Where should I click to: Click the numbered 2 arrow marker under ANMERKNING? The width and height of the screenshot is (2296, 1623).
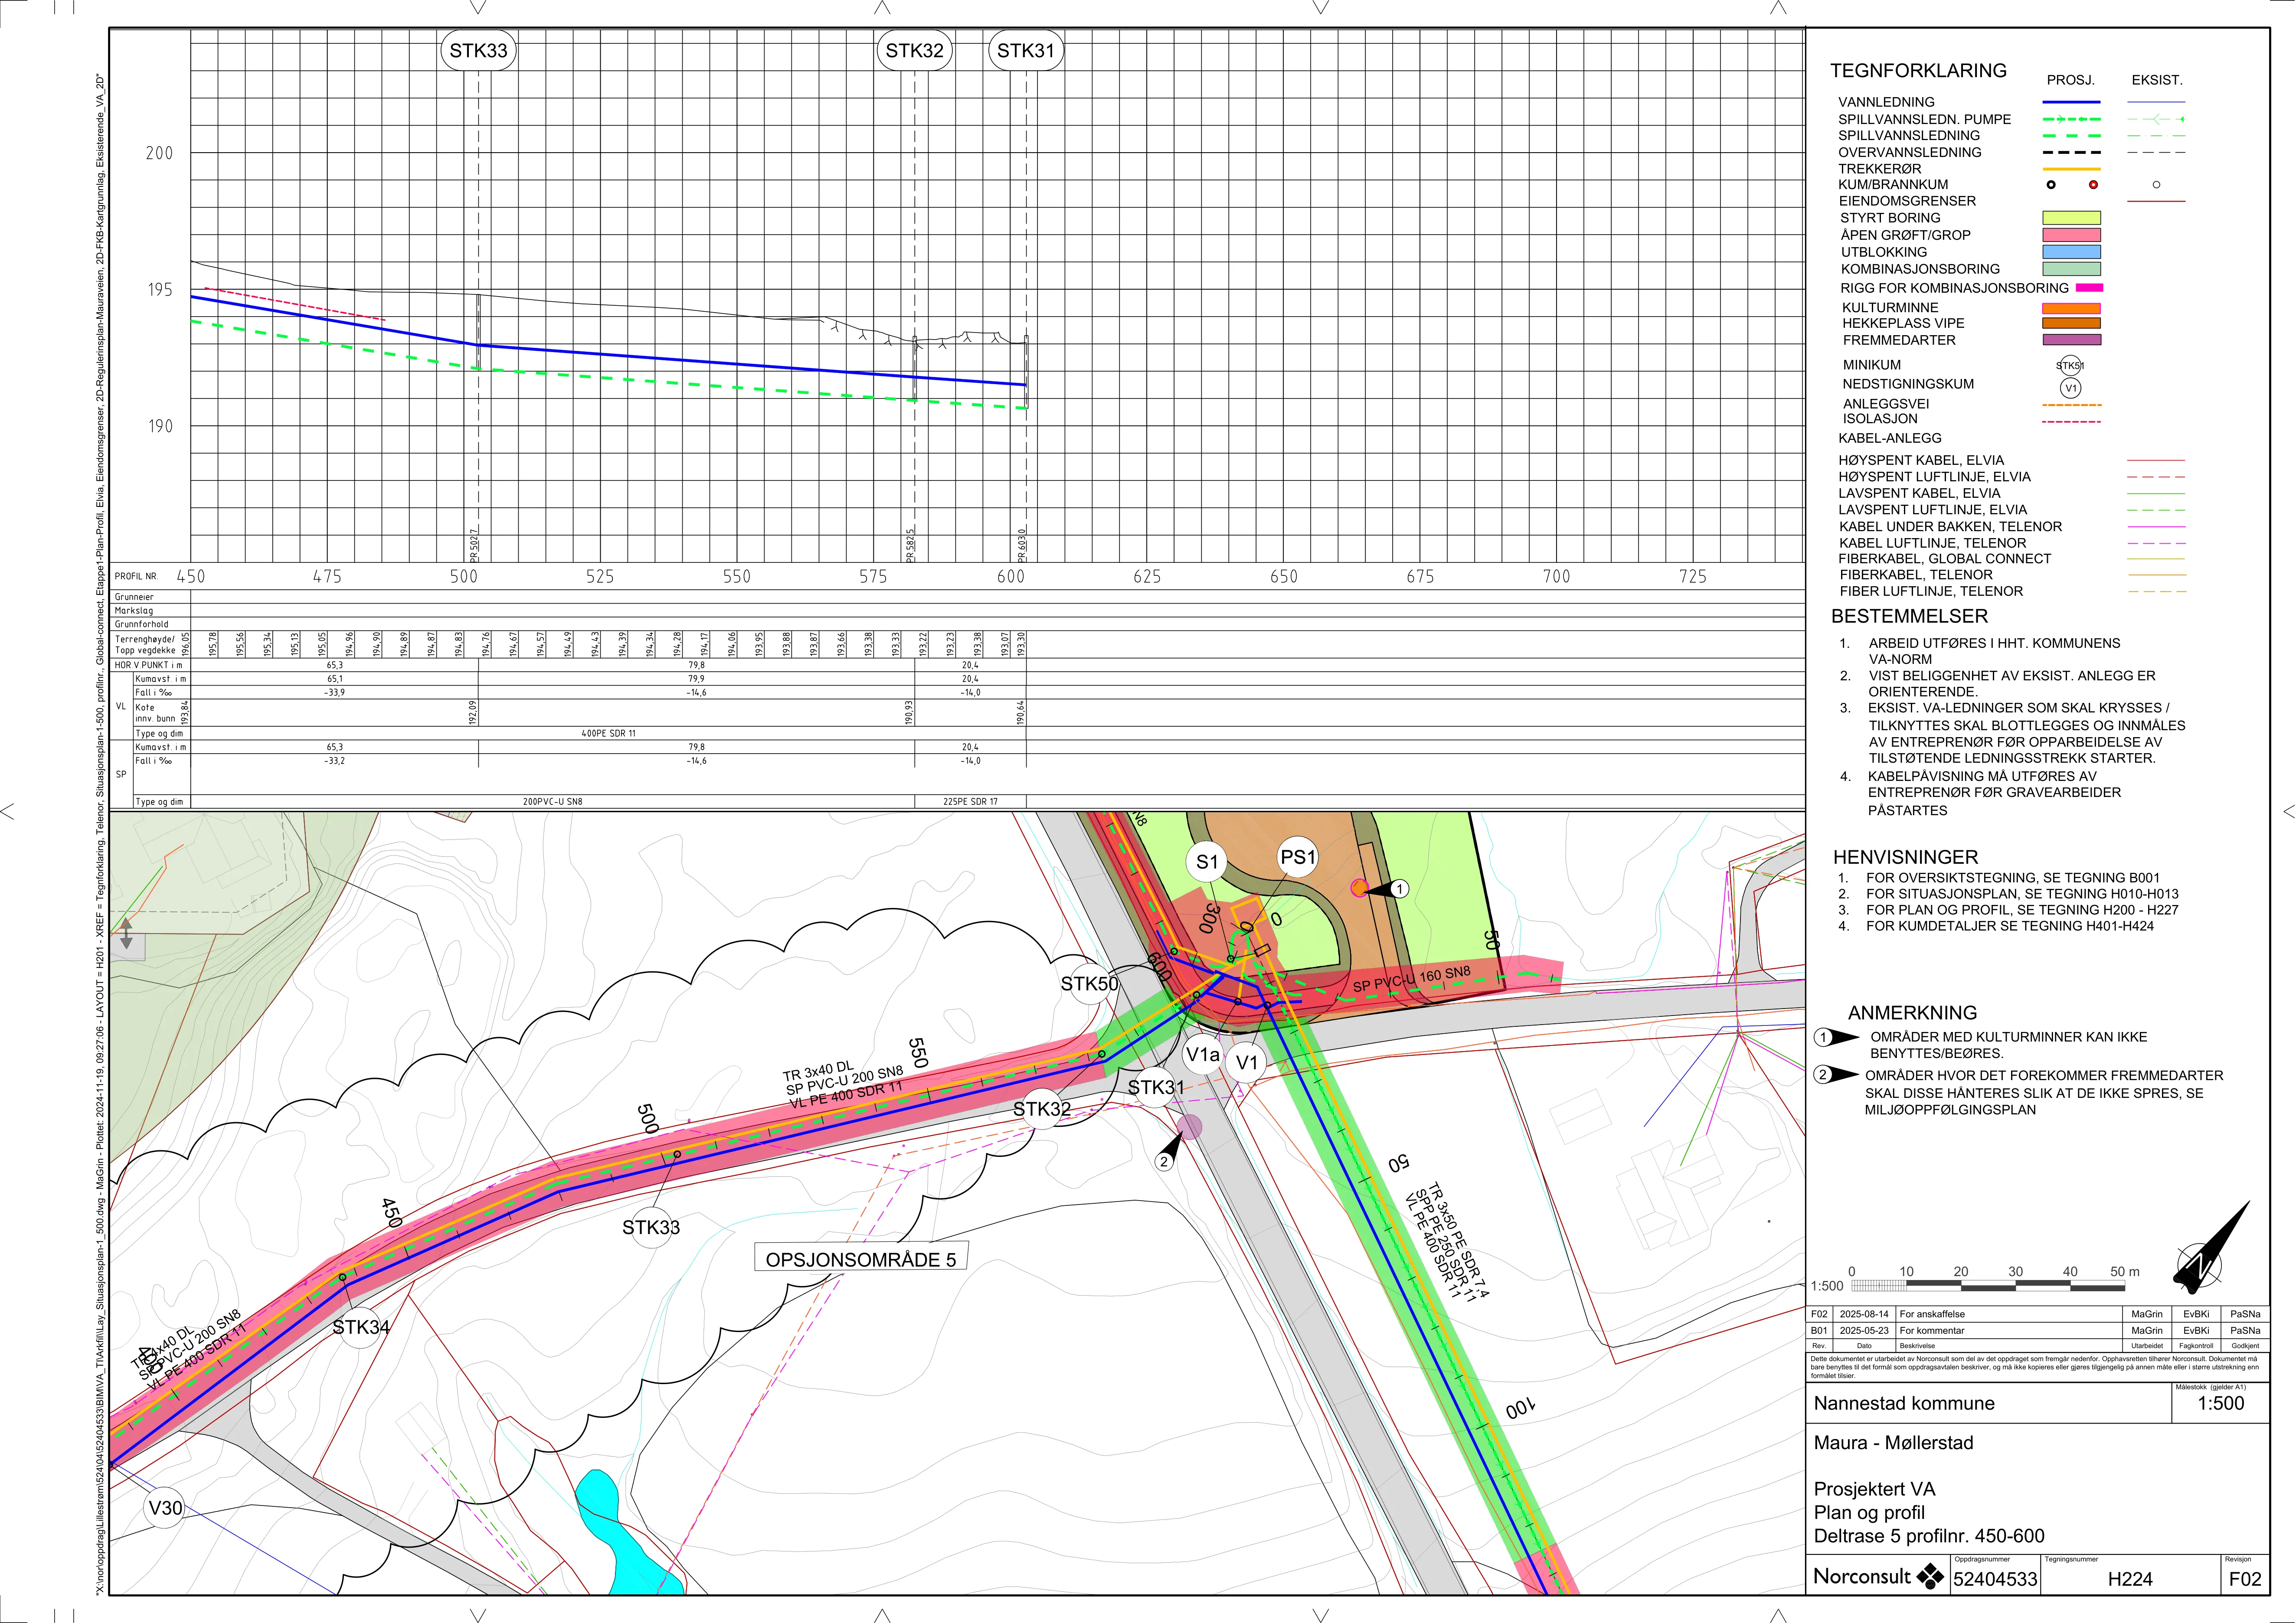click(x=1835, y=1075)
